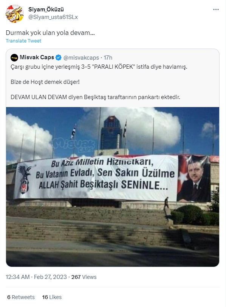The width and height of the screenshot is (226, 307).
Task: Click the @misvakcaps handle
Action: coord(81,58)
